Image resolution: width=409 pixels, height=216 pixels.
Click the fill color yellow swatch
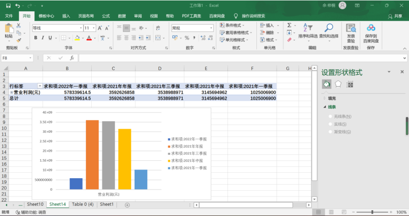pos(77,38)
